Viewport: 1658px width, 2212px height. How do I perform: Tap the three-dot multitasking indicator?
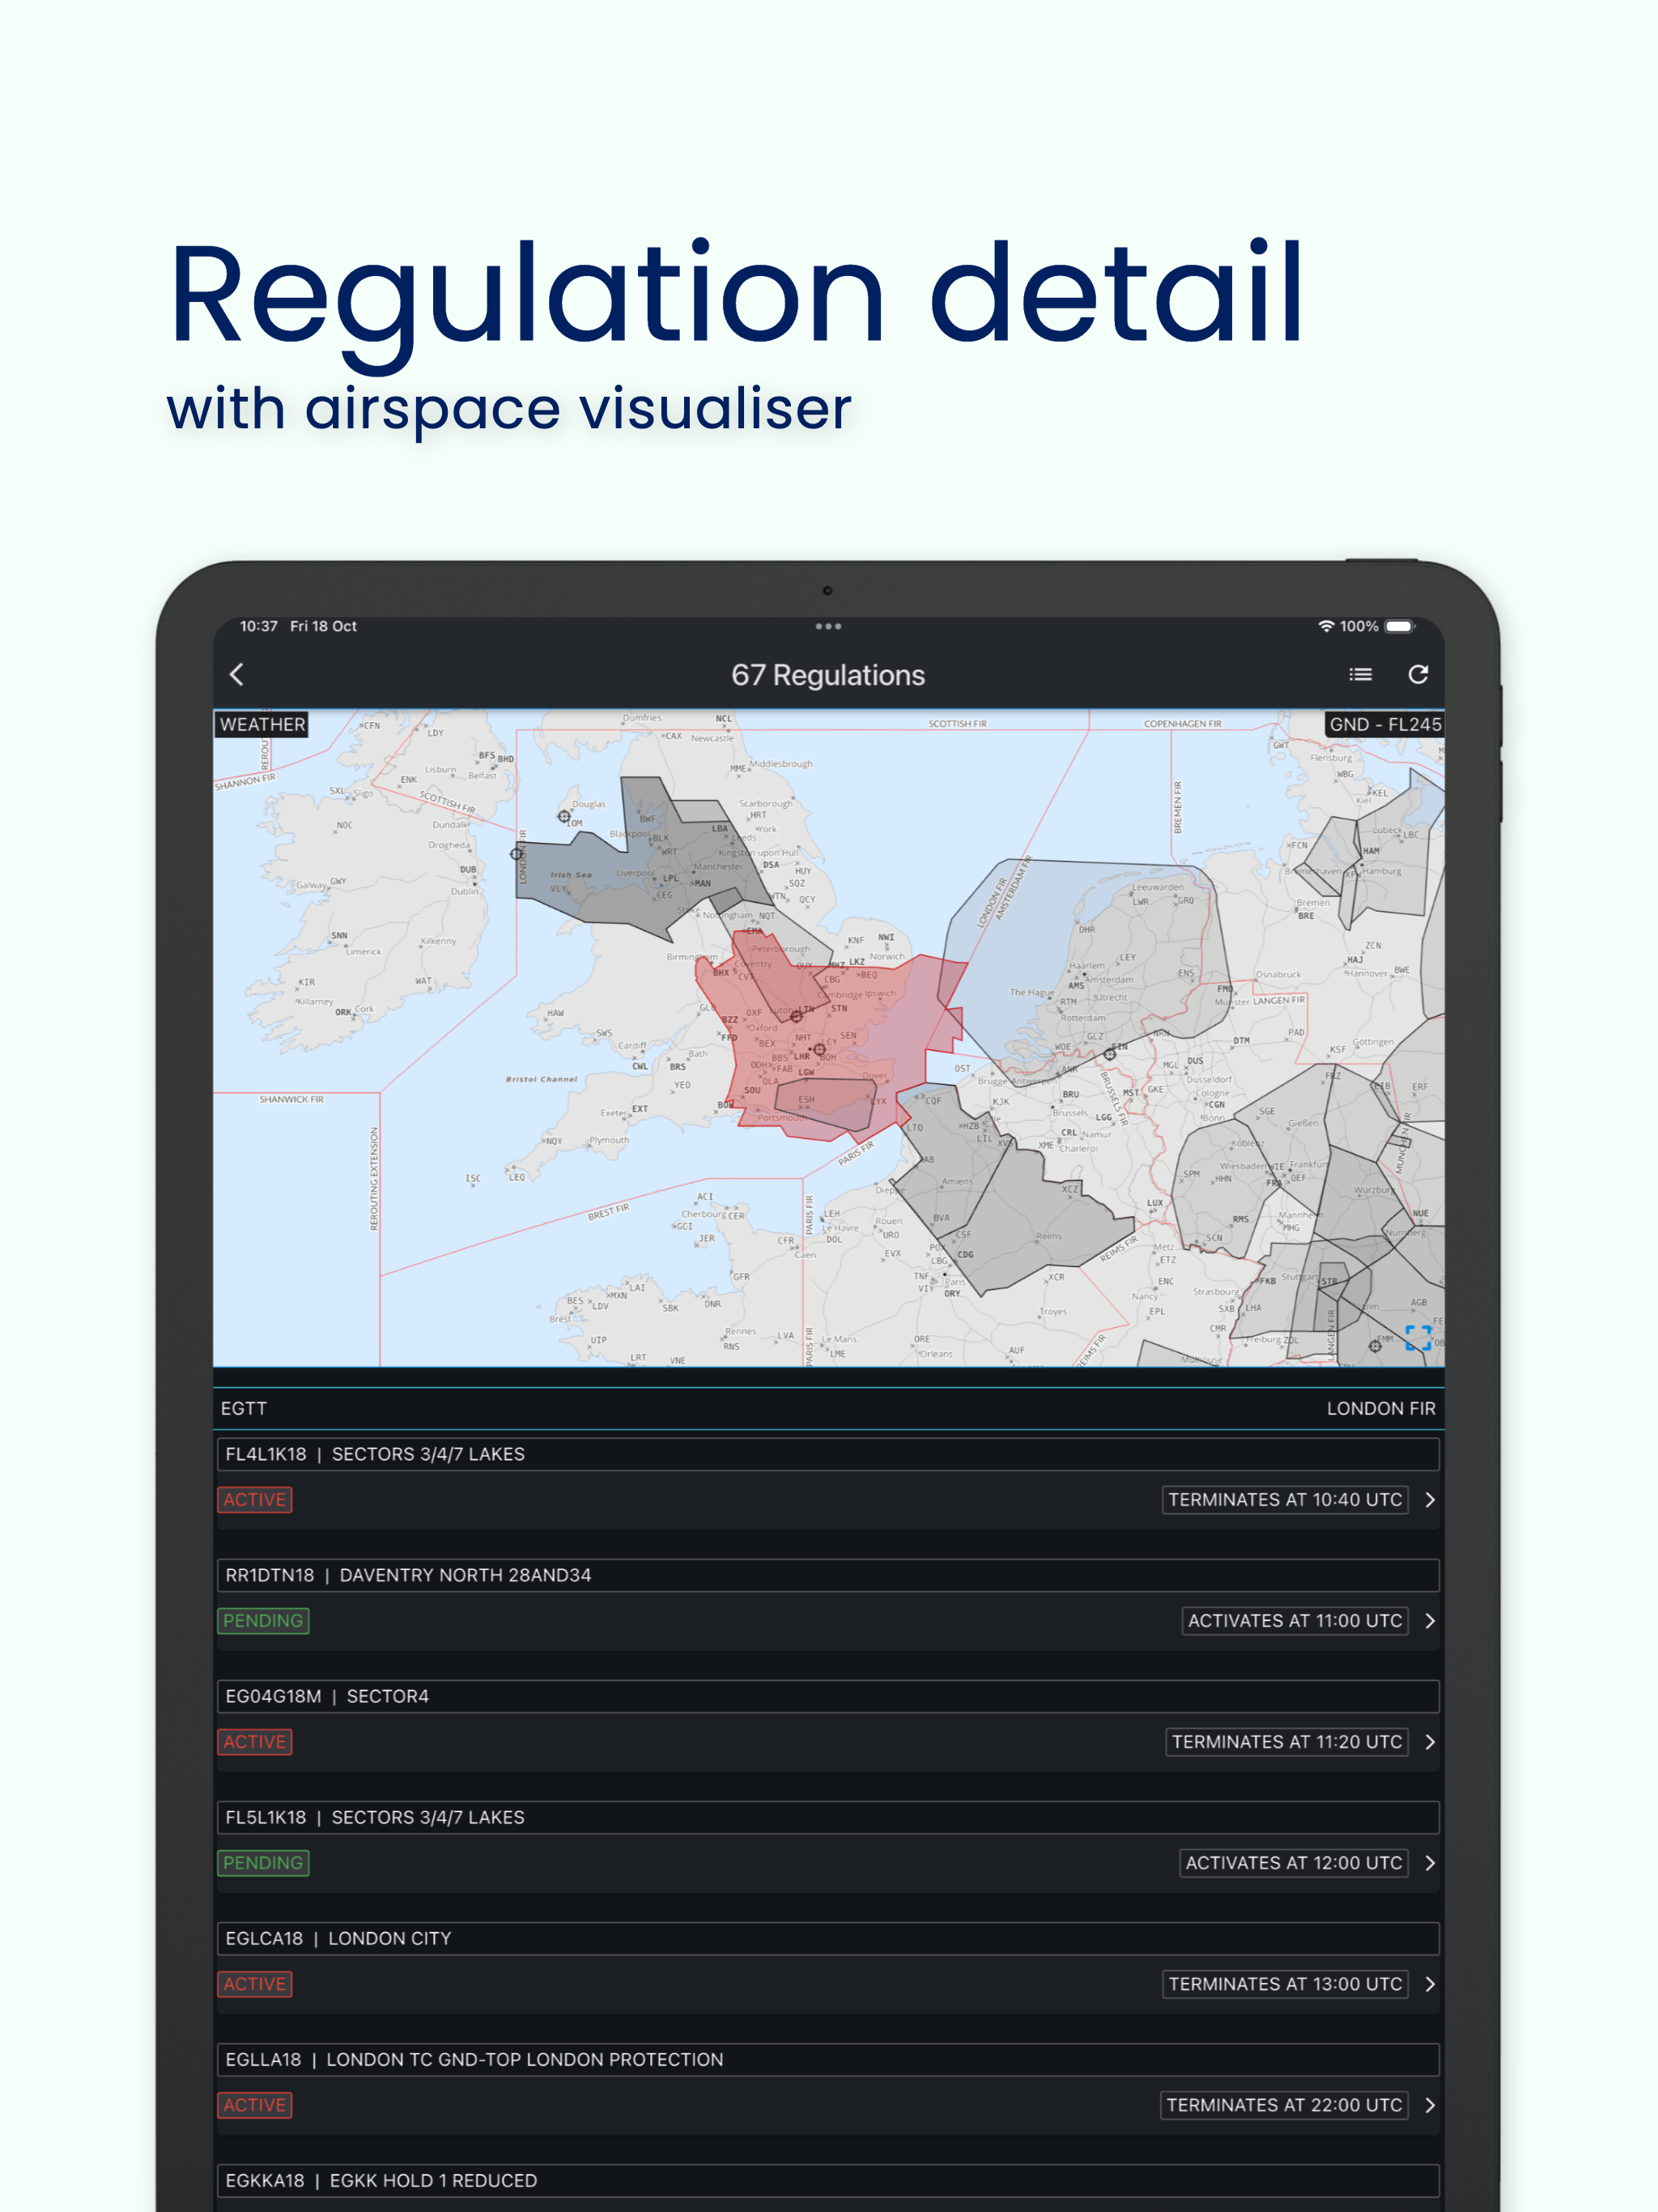(x=828, y=626)
